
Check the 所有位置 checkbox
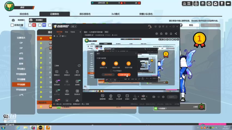(x=12, y=25)
